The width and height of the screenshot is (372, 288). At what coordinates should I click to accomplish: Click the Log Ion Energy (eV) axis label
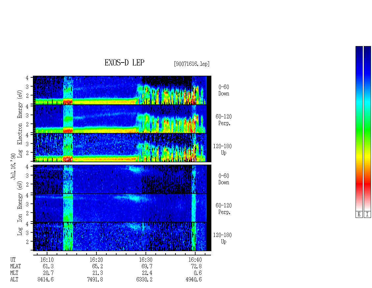tap(20, 208)
